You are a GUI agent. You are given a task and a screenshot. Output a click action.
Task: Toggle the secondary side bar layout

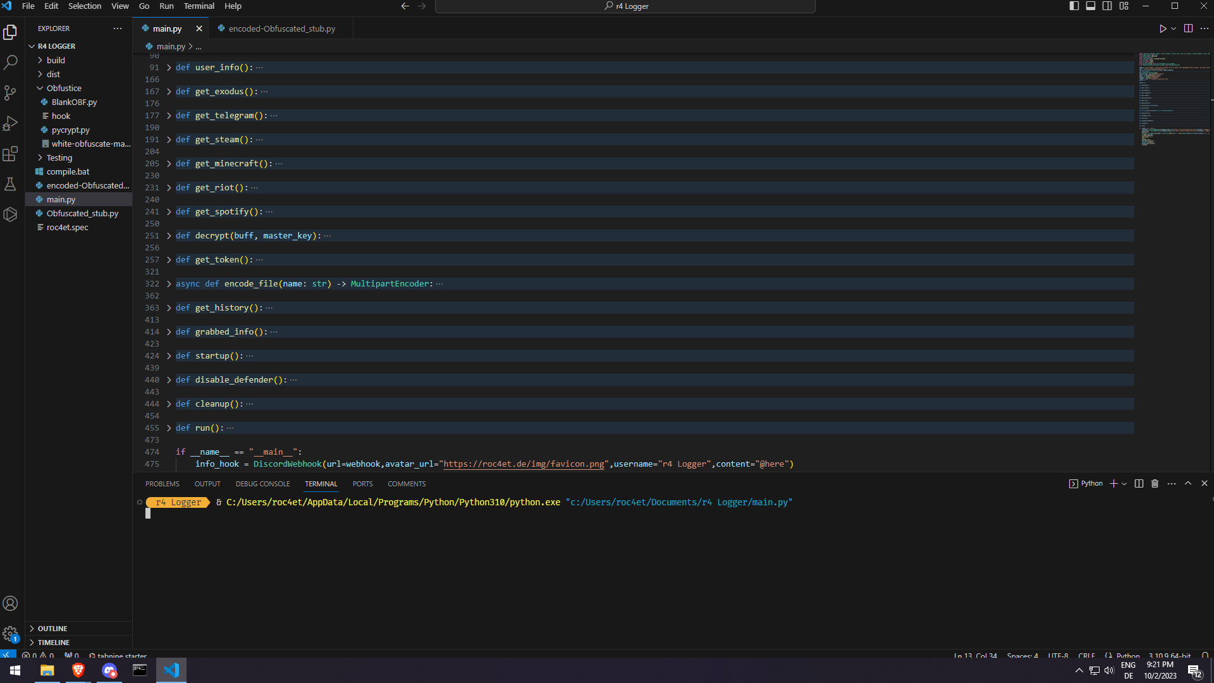pyautogui.click(x=1107, y=6)
